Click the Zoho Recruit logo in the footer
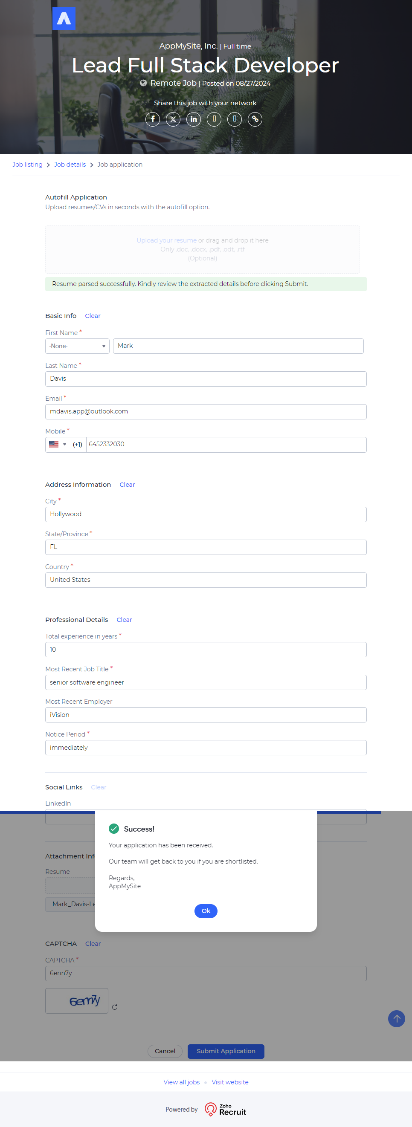 (226, 1109)
